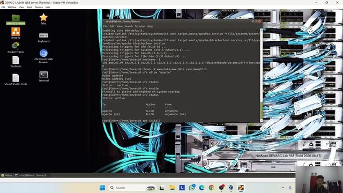Open the blue L app on taskbar
The width and height of the screenshot is (343, 193).
click(182, 188)
